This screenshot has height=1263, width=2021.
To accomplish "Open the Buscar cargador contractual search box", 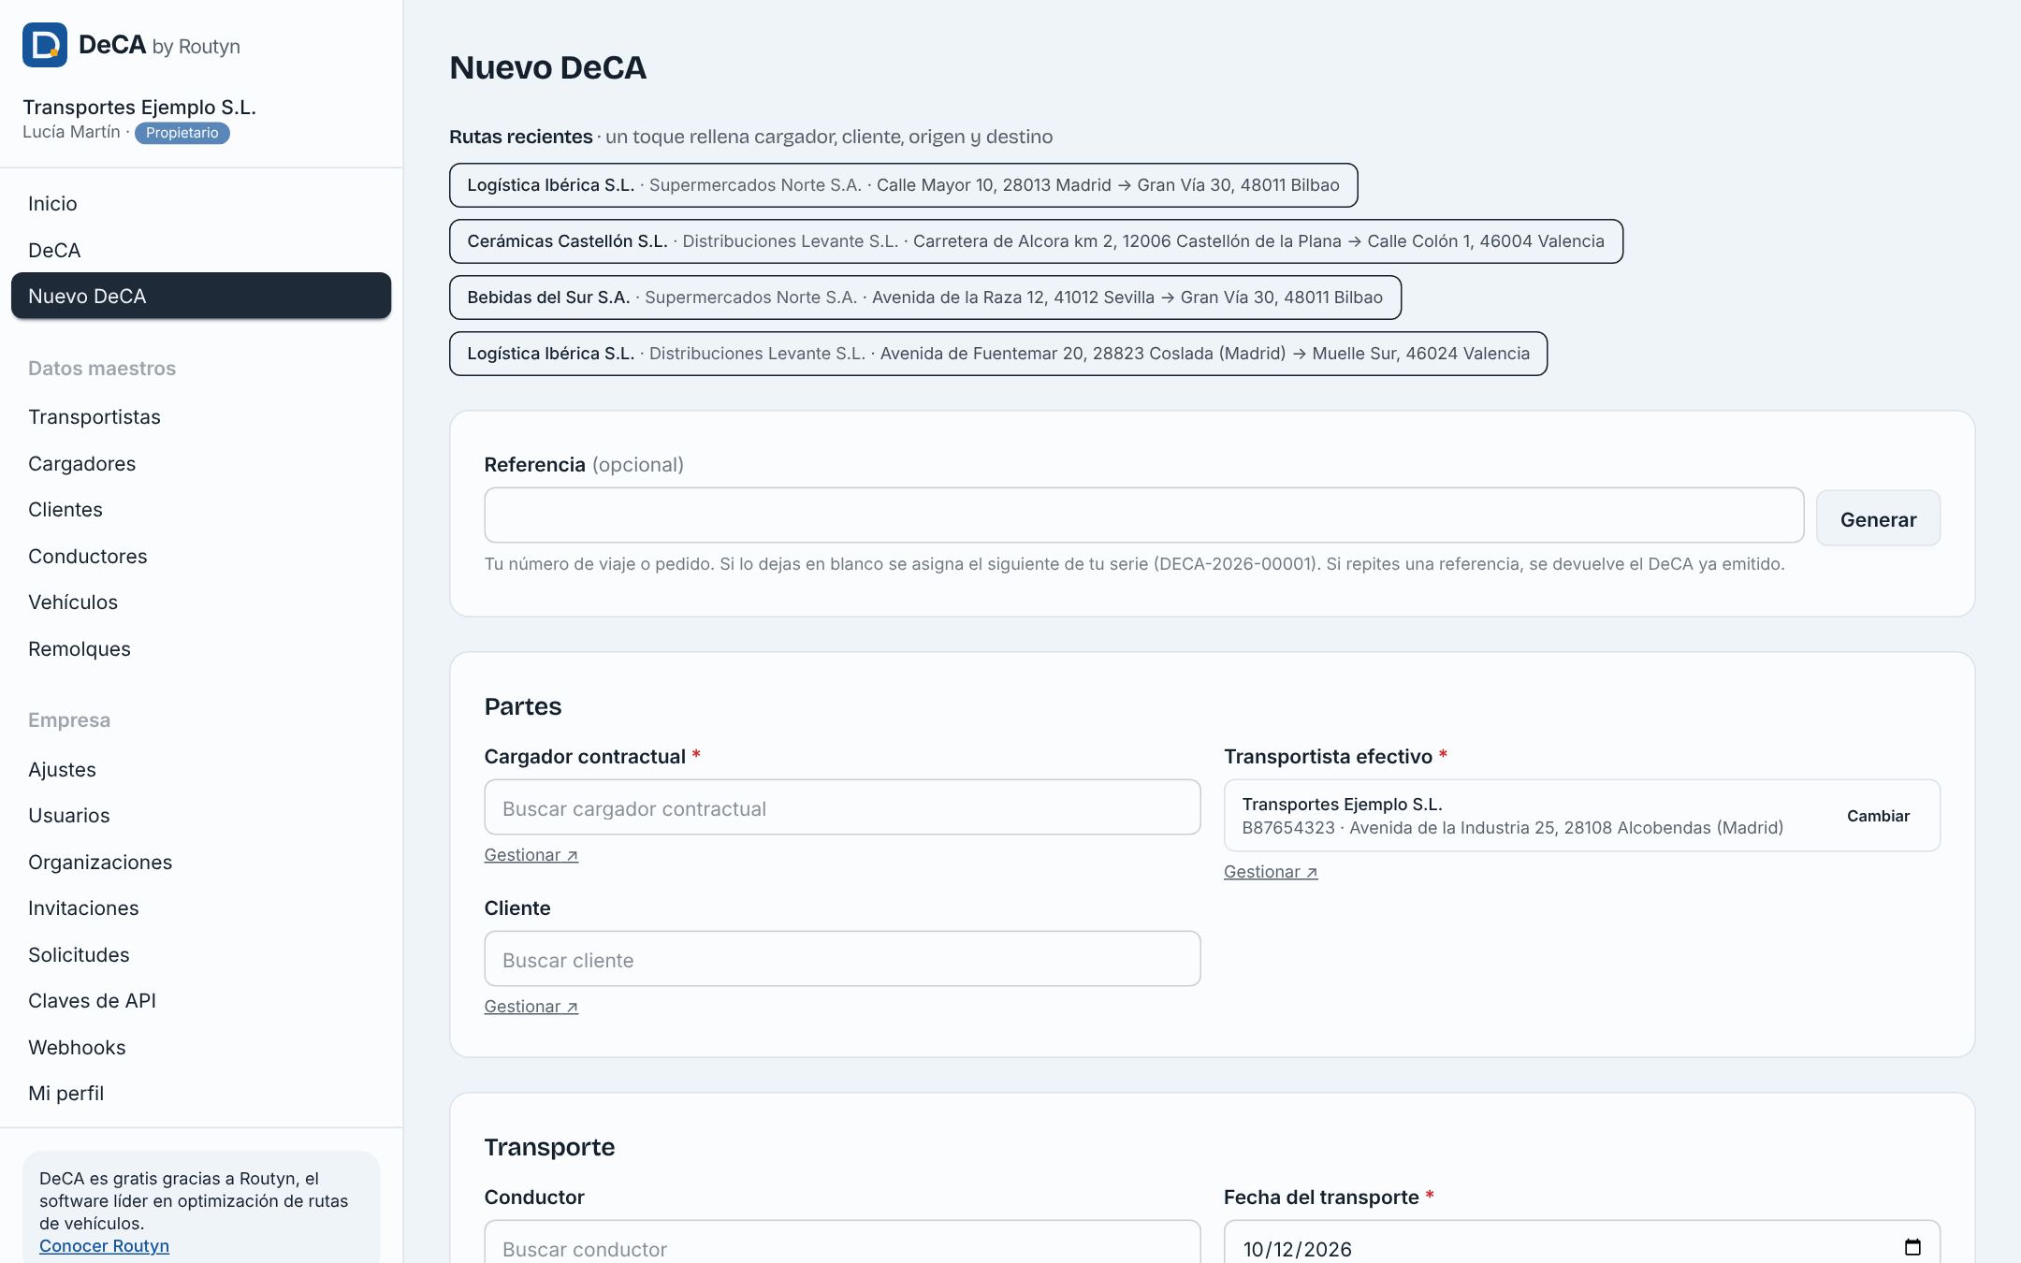I will coord(842,807).
